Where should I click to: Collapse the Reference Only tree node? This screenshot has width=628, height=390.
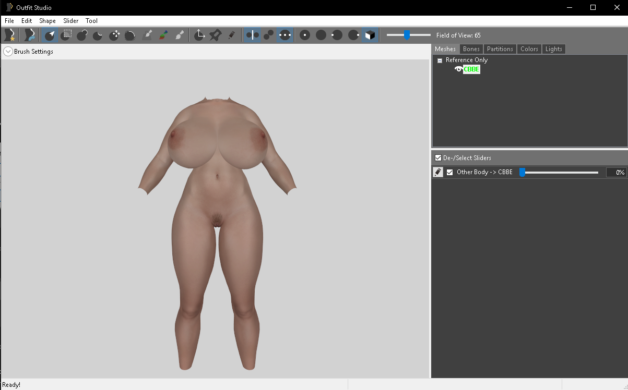click(x=440, y=60)
